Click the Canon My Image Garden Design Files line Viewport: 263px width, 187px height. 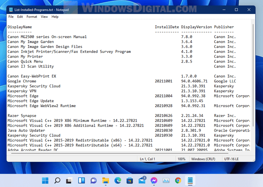tap(45, 47)
